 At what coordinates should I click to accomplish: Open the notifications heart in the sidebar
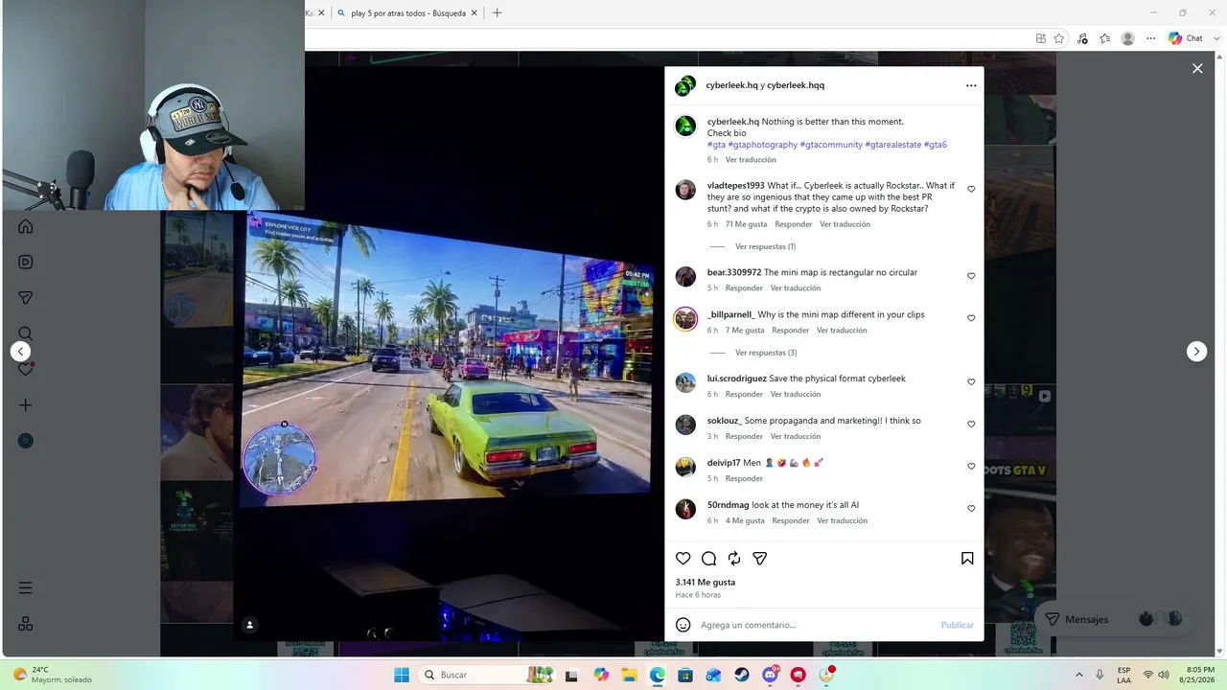[x=26, y=369]
